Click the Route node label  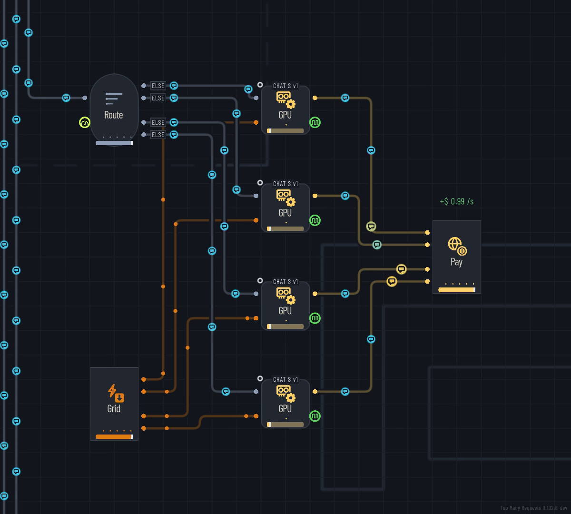(114, 115)
